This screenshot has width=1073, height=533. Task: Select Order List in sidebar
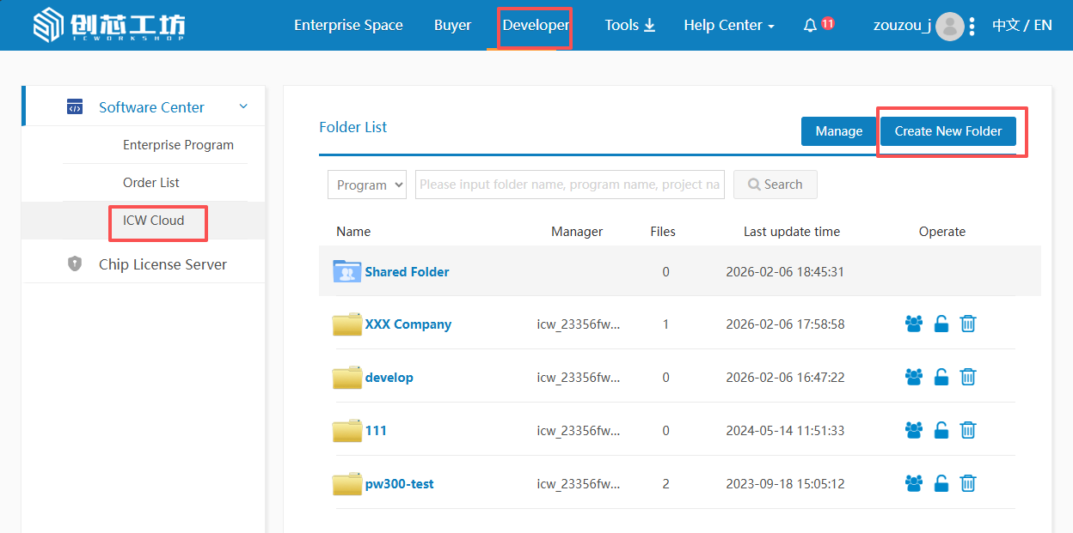[x=151, y=183]
